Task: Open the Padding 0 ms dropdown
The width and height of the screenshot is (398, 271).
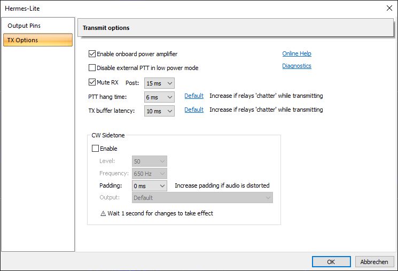Action: pyautogui.click(x=150, y=186)
